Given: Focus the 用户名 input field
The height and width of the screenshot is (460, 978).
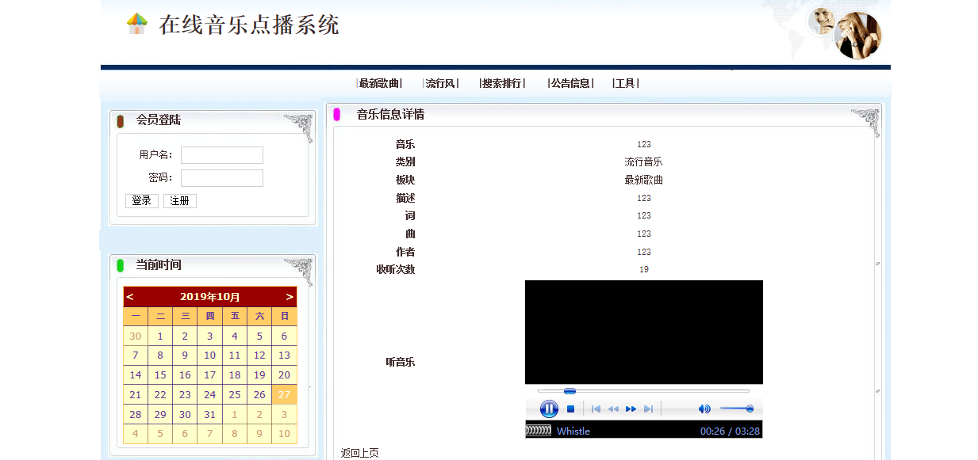Looking at the screenshot, I should coord(222,155).
